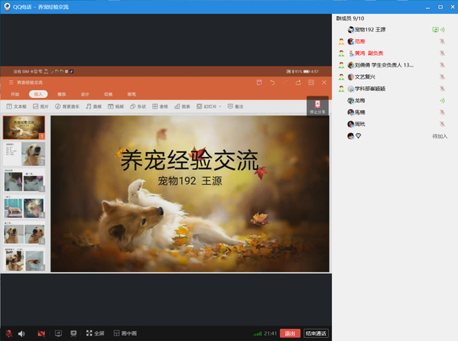Click member 学科部崔颖颖

tap(370, 89)
